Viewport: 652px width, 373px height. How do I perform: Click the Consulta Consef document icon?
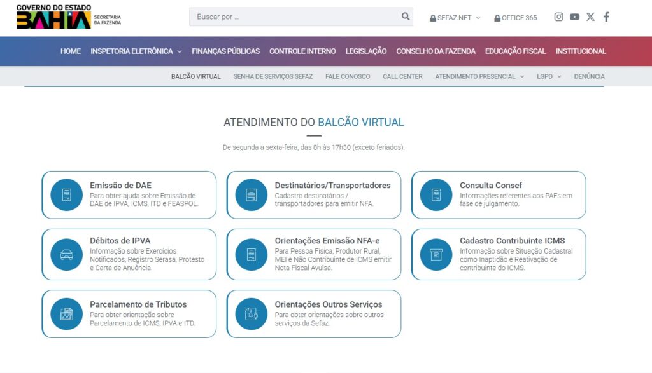click(x=435, y=195)
